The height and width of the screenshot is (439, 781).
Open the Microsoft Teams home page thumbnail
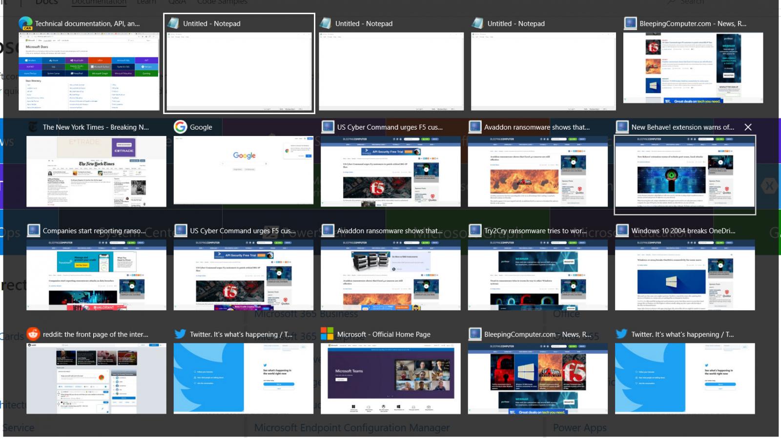point(390,379)
